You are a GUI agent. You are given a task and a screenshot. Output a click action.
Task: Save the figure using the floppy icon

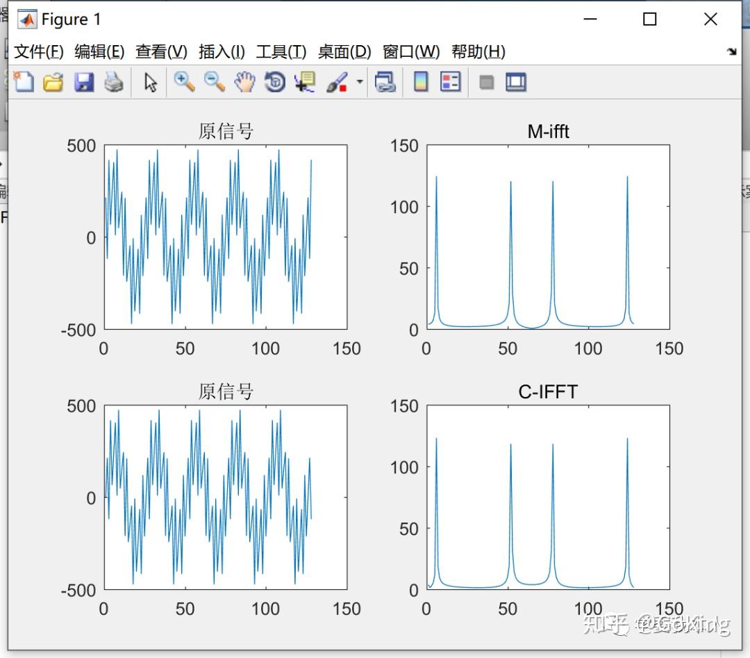(84, 82)
